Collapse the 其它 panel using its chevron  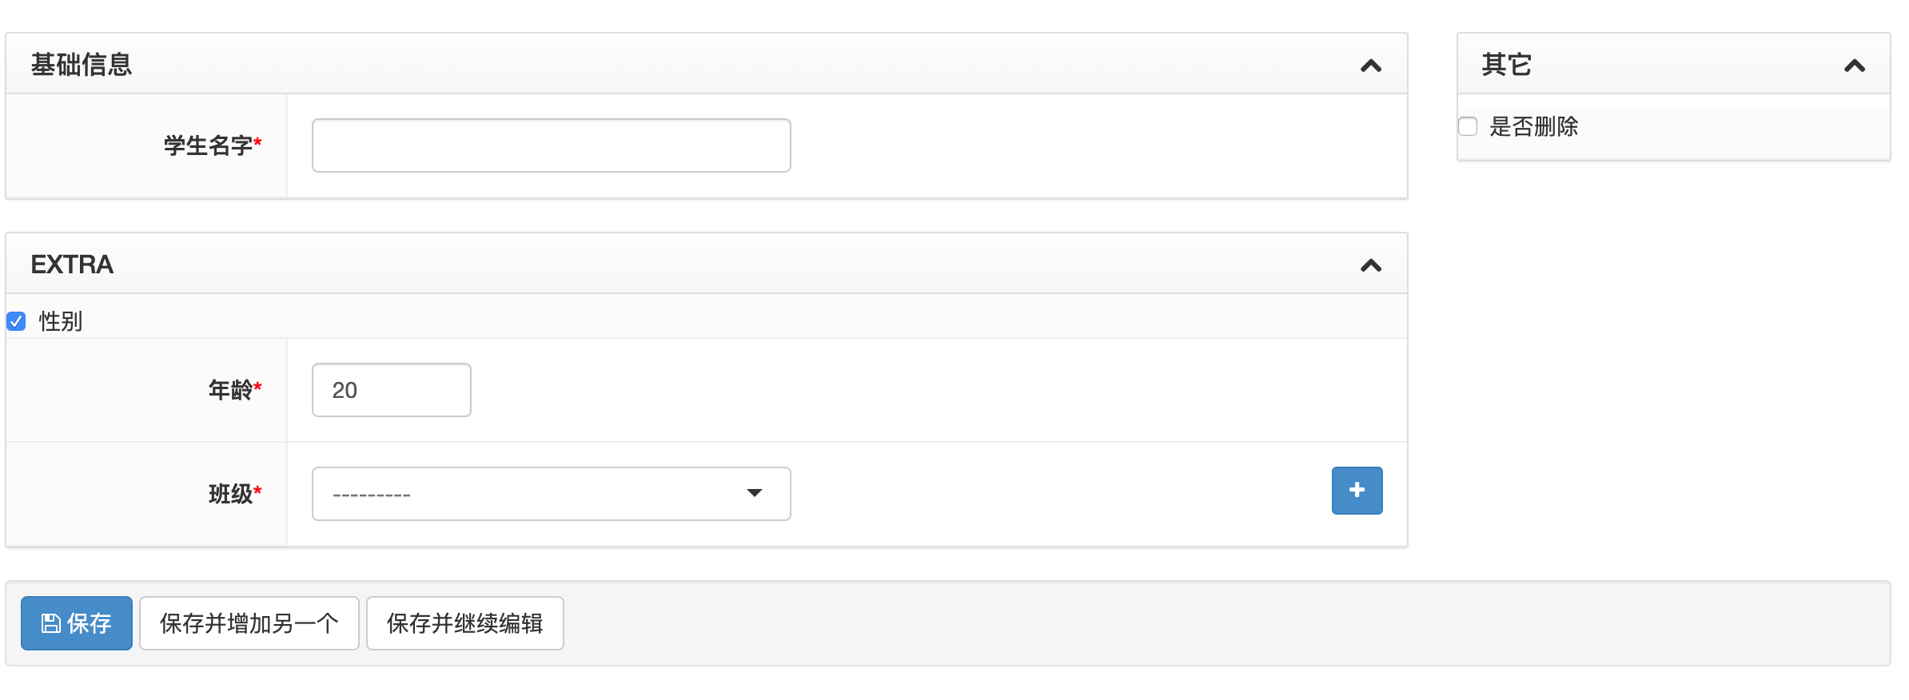point(1854,66)
